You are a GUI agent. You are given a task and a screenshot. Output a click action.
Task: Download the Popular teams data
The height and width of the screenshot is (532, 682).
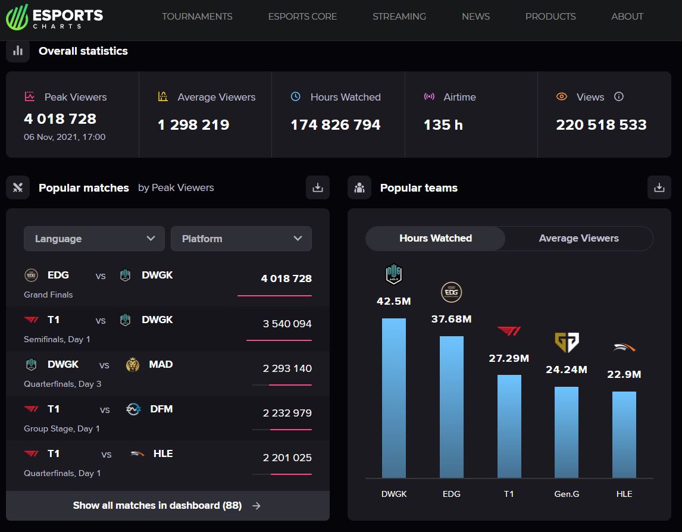tap(659, 187)
